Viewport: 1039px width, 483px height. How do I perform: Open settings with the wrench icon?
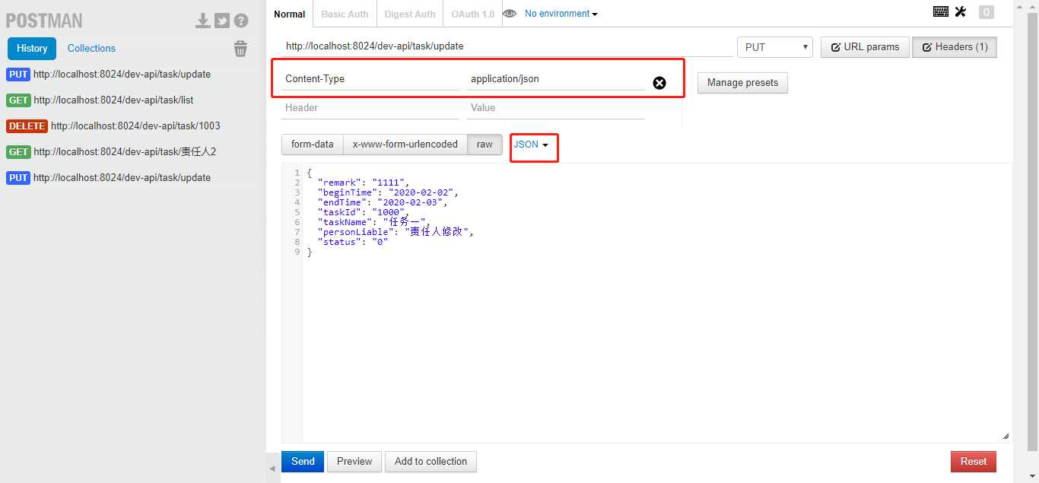point(960,11)
